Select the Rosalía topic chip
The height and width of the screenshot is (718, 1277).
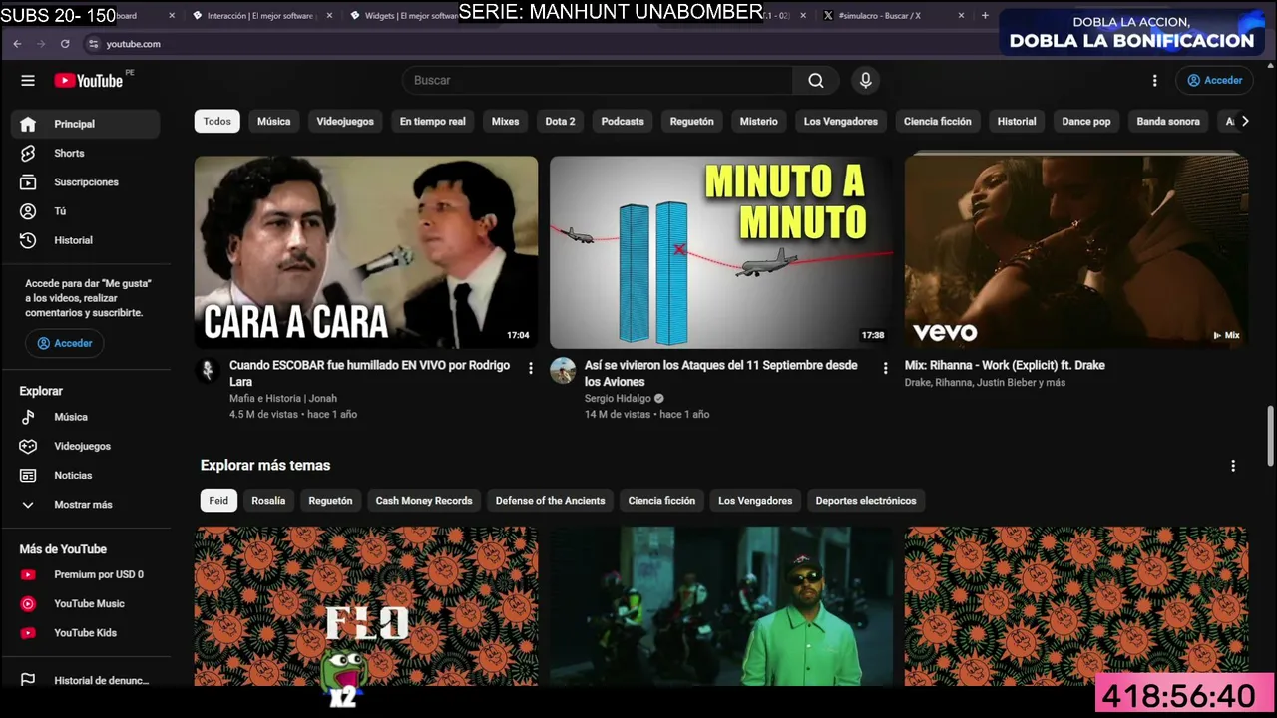[268, 501]
